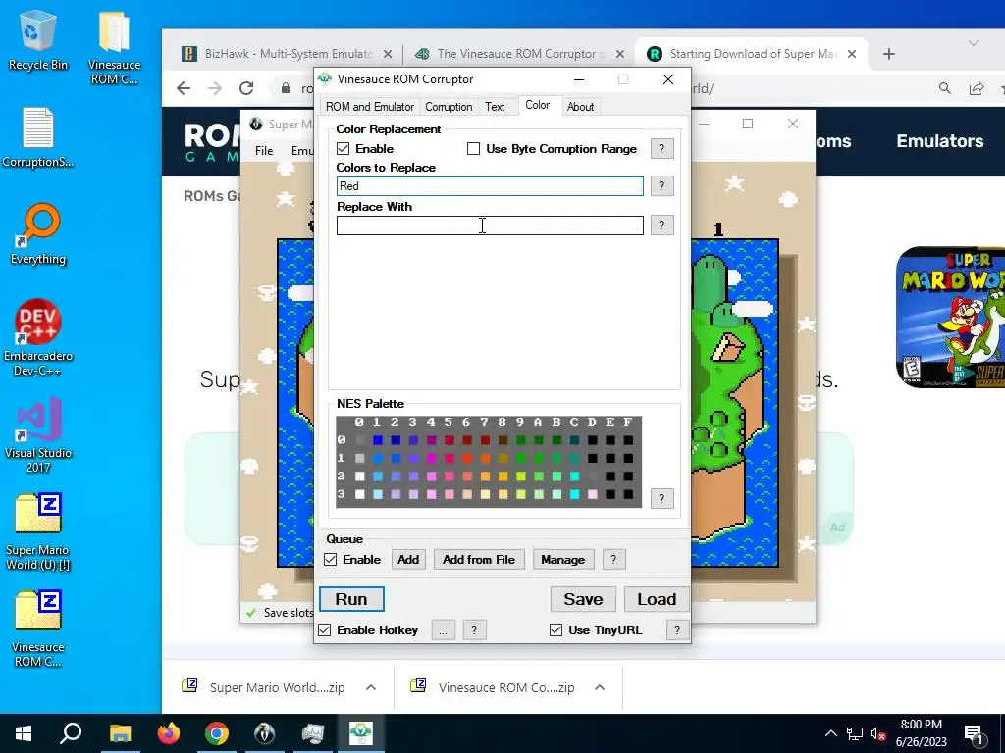Image resolution: width=1005 pixels, height=753 pixels.
Task: Switch to ROM and Emulator tab
Action: coord(370,107)
